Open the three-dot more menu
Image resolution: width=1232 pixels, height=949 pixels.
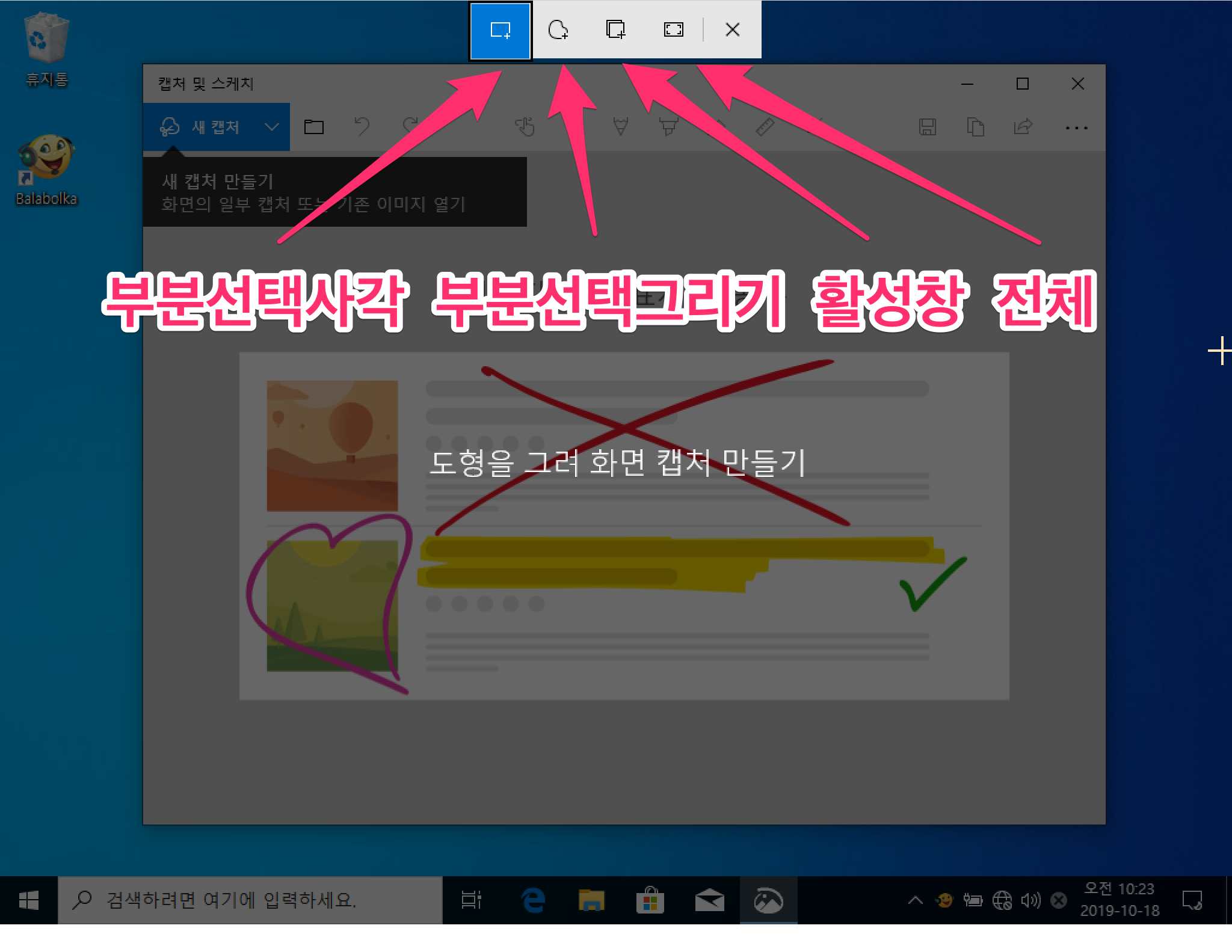pos(1076,127)
